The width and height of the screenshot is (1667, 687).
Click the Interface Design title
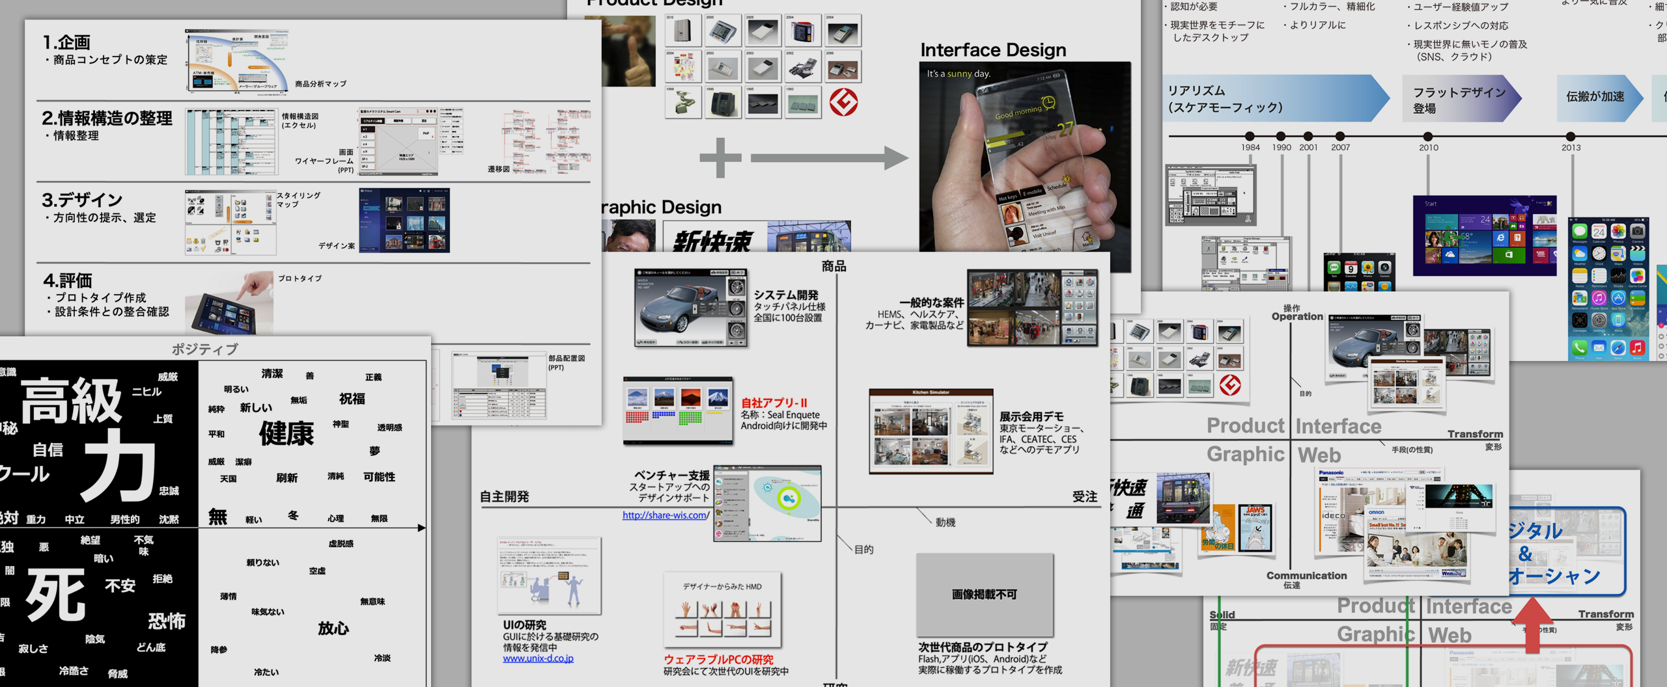[993, 49]
